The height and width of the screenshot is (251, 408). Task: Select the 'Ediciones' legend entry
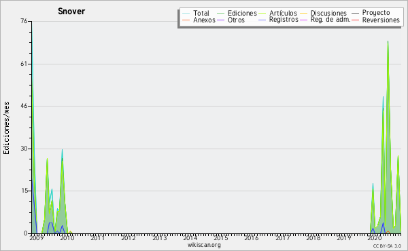[242, 13]
